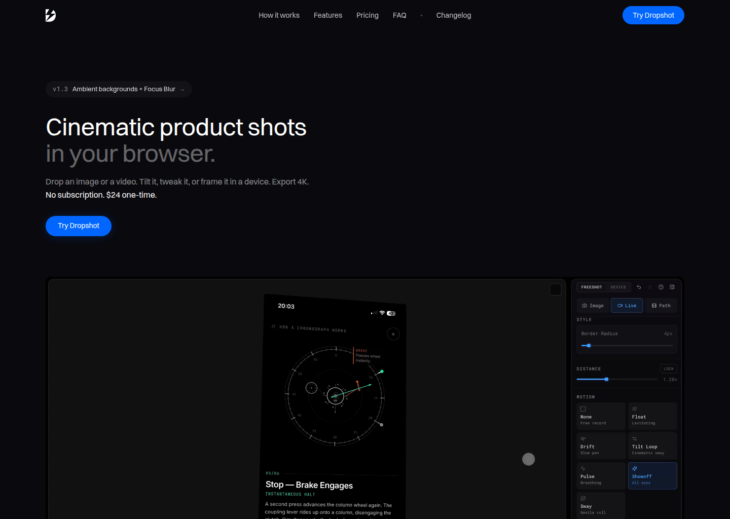The image size is (730, 519).
Task: Adjust the Distance slider
Action: [617, 379]
